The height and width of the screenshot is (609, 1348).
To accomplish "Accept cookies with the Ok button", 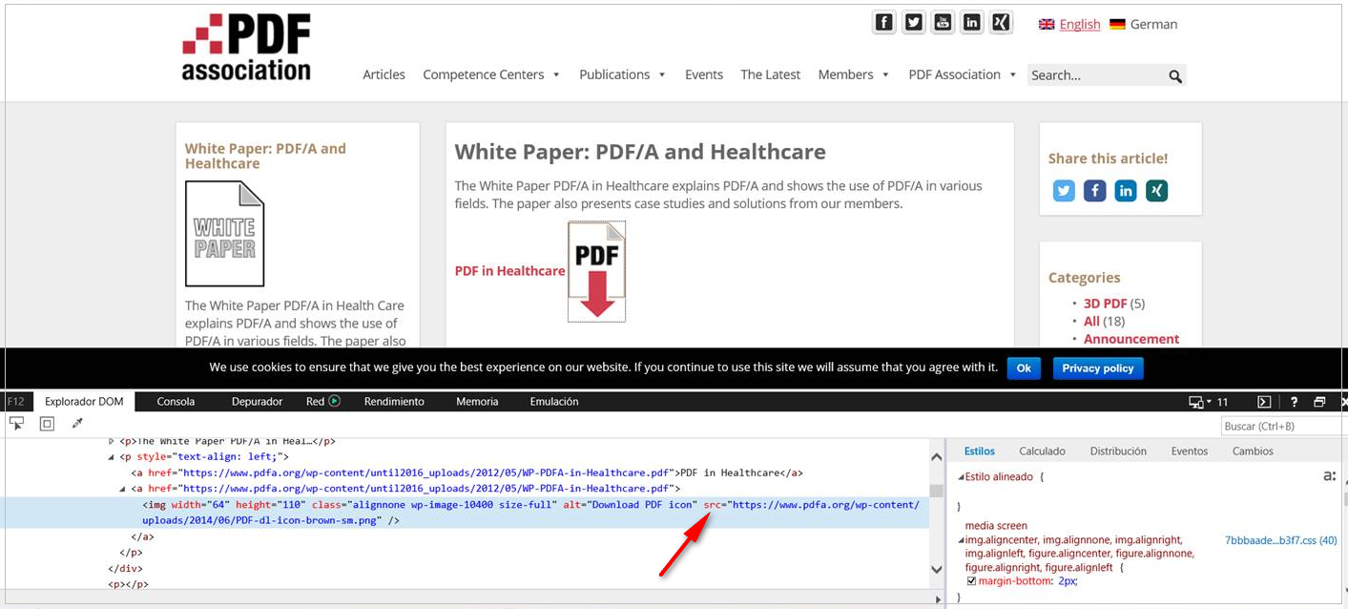I will (x=1024, y=368).
